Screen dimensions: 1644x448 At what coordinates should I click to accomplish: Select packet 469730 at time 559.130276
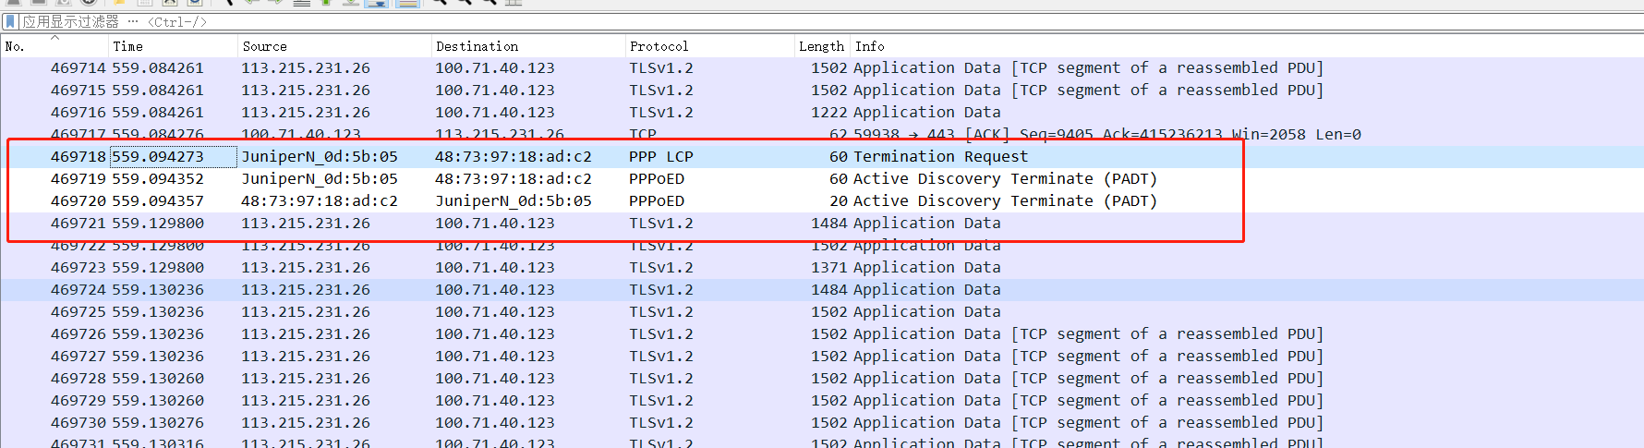(x=554, y=423)
